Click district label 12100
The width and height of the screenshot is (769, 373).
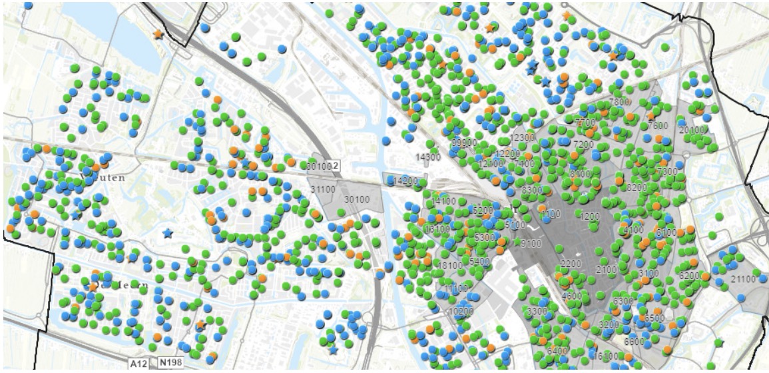click(x=491, y=163)
